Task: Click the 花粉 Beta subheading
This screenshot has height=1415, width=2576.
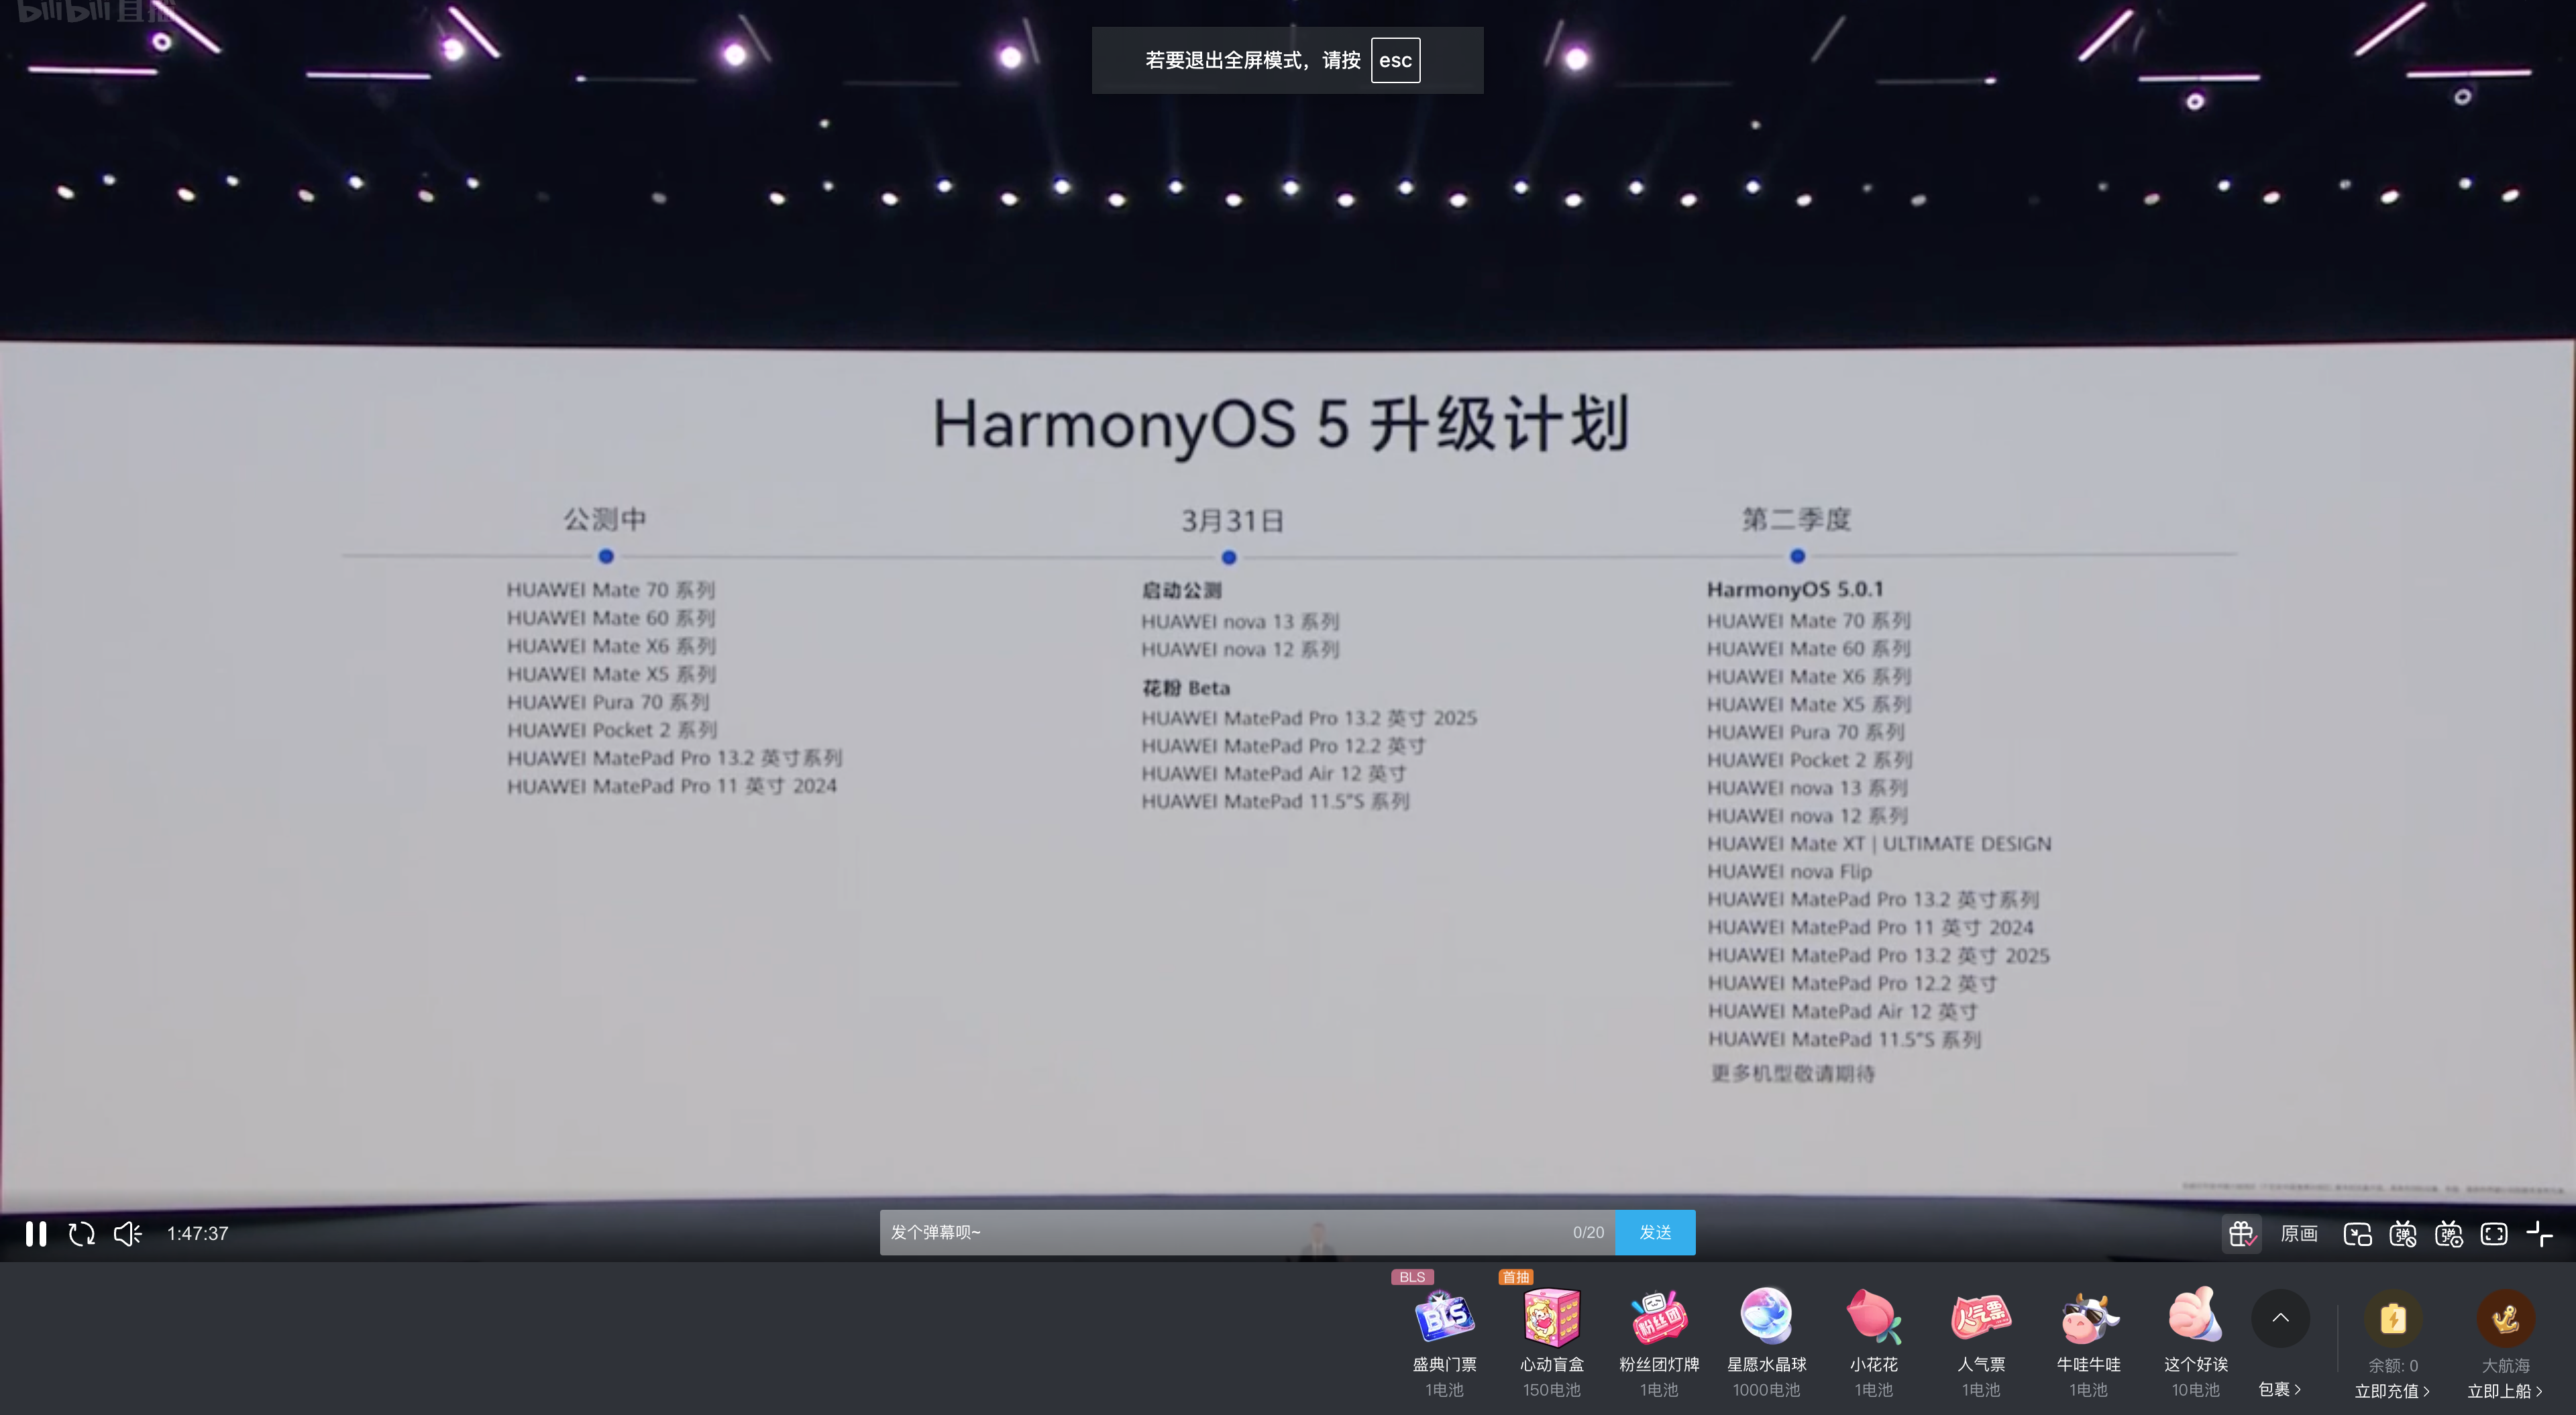Action: [x=1186, y=688]
